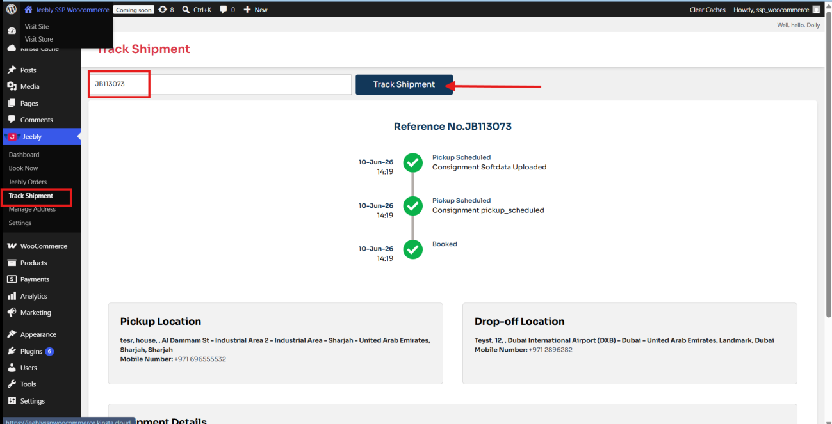Open the Marketing megaphone icon
832x424 pixels.
coord(12,313)
